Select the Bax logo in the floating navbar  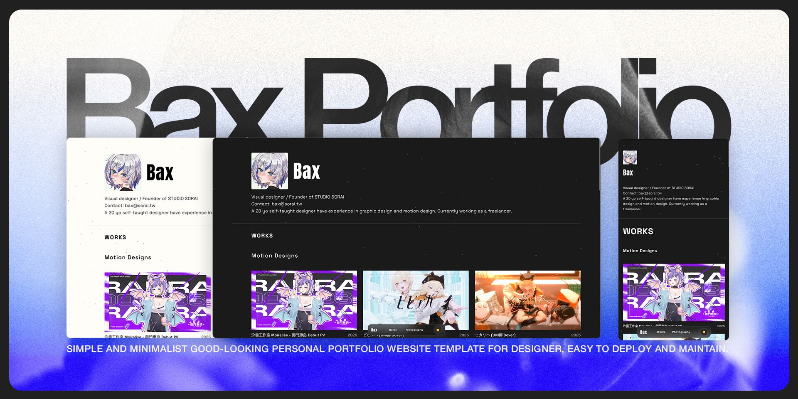coord(373,330)
